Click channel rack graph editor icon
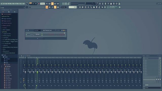The height and width of the screenshot is (91, 162). (62, 30)
